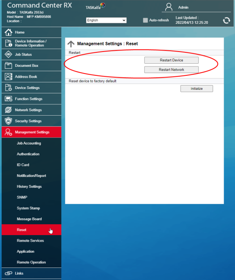Image resolution: width=235 pixels, height=280 pixels.
Task: Select the SNMP submenu item
Action: [22, 198]
